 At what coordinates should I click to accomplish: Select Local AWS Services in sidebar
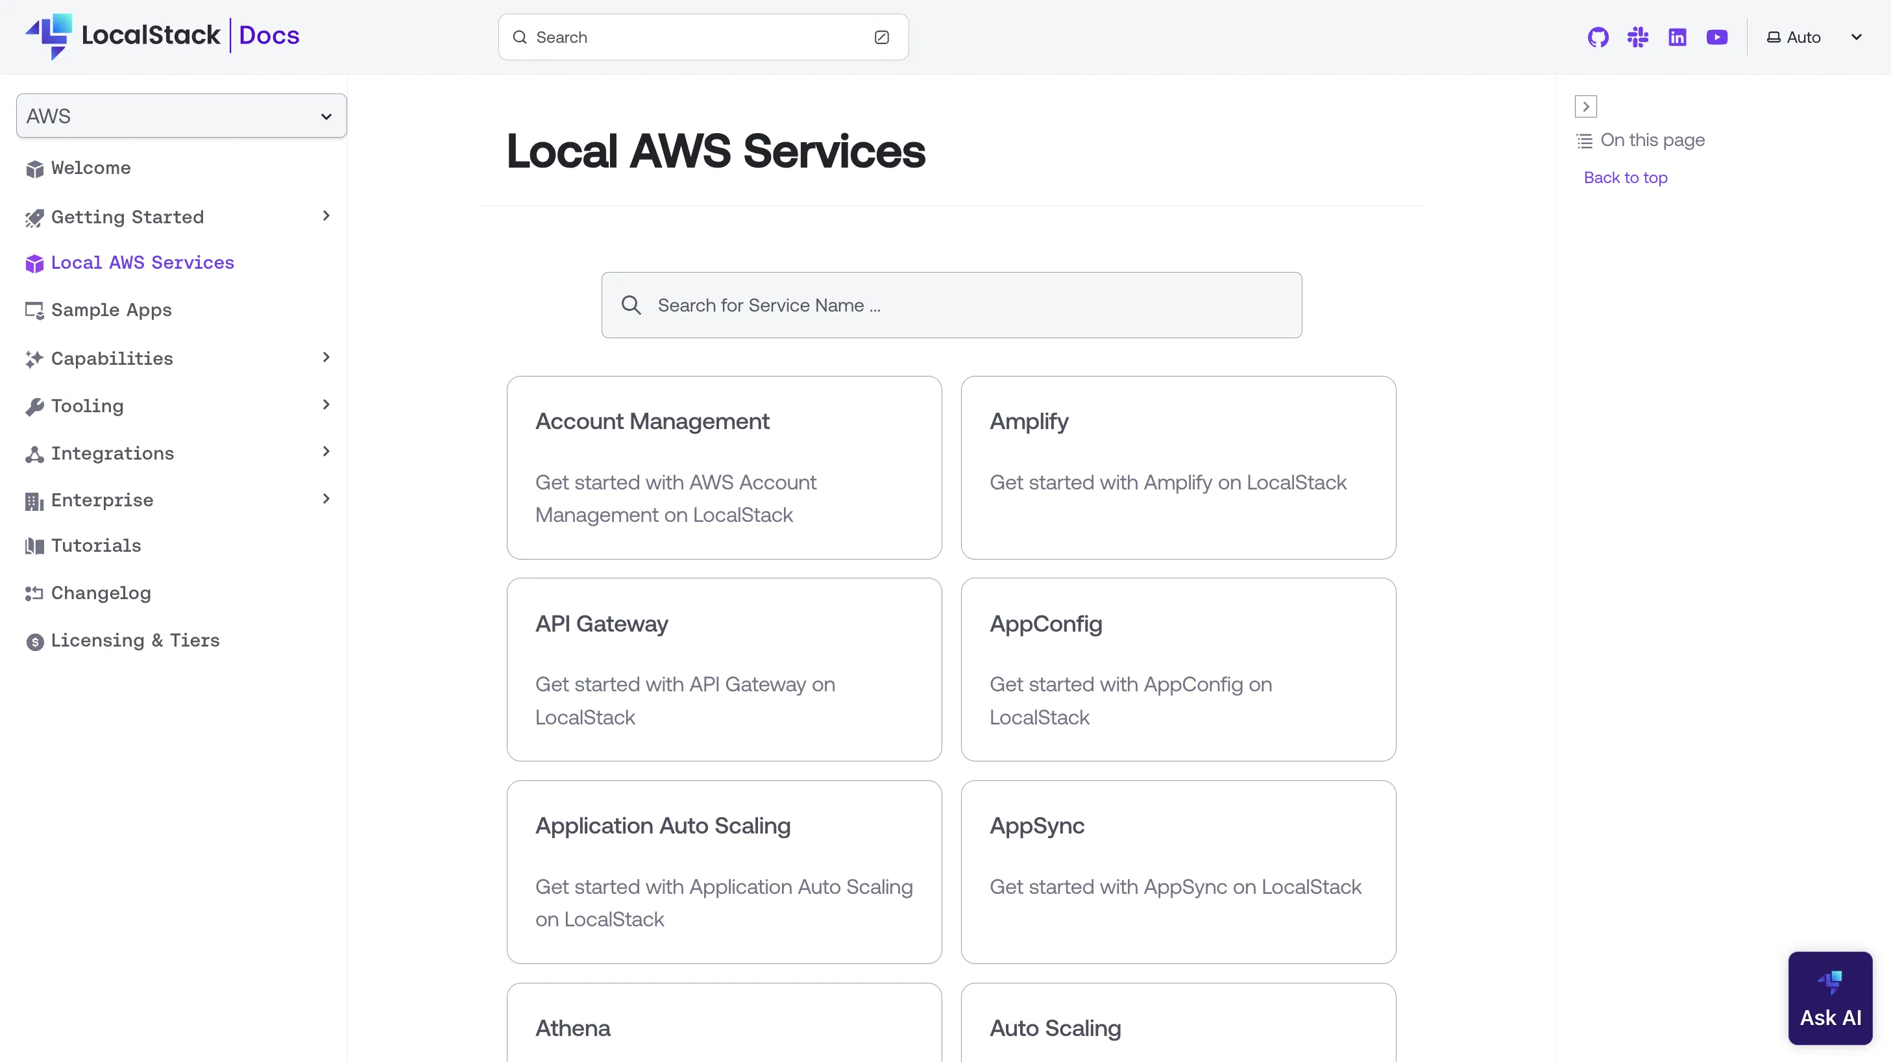142,262
